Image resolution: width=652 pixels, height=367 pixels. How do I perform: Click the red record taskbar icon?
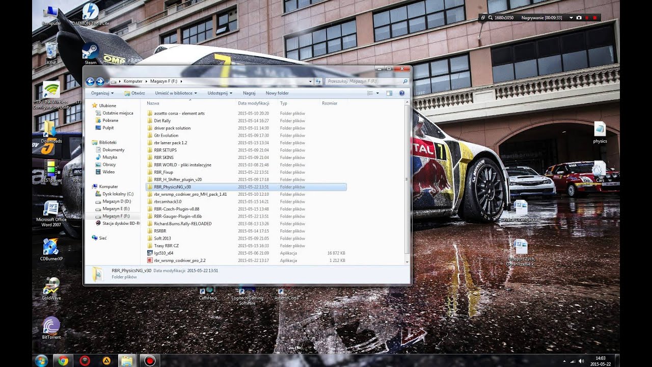click(x=149, y=361)
